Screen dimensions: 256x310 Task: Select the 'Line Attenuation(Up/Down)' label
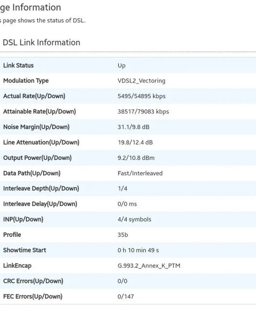[41, 142]
